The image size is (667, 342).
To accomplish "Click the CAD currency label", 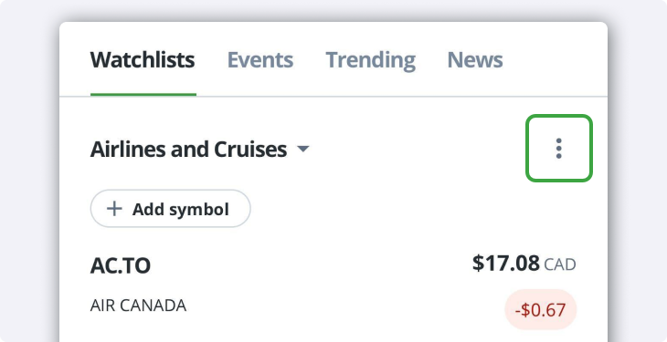I will (560, 264).
